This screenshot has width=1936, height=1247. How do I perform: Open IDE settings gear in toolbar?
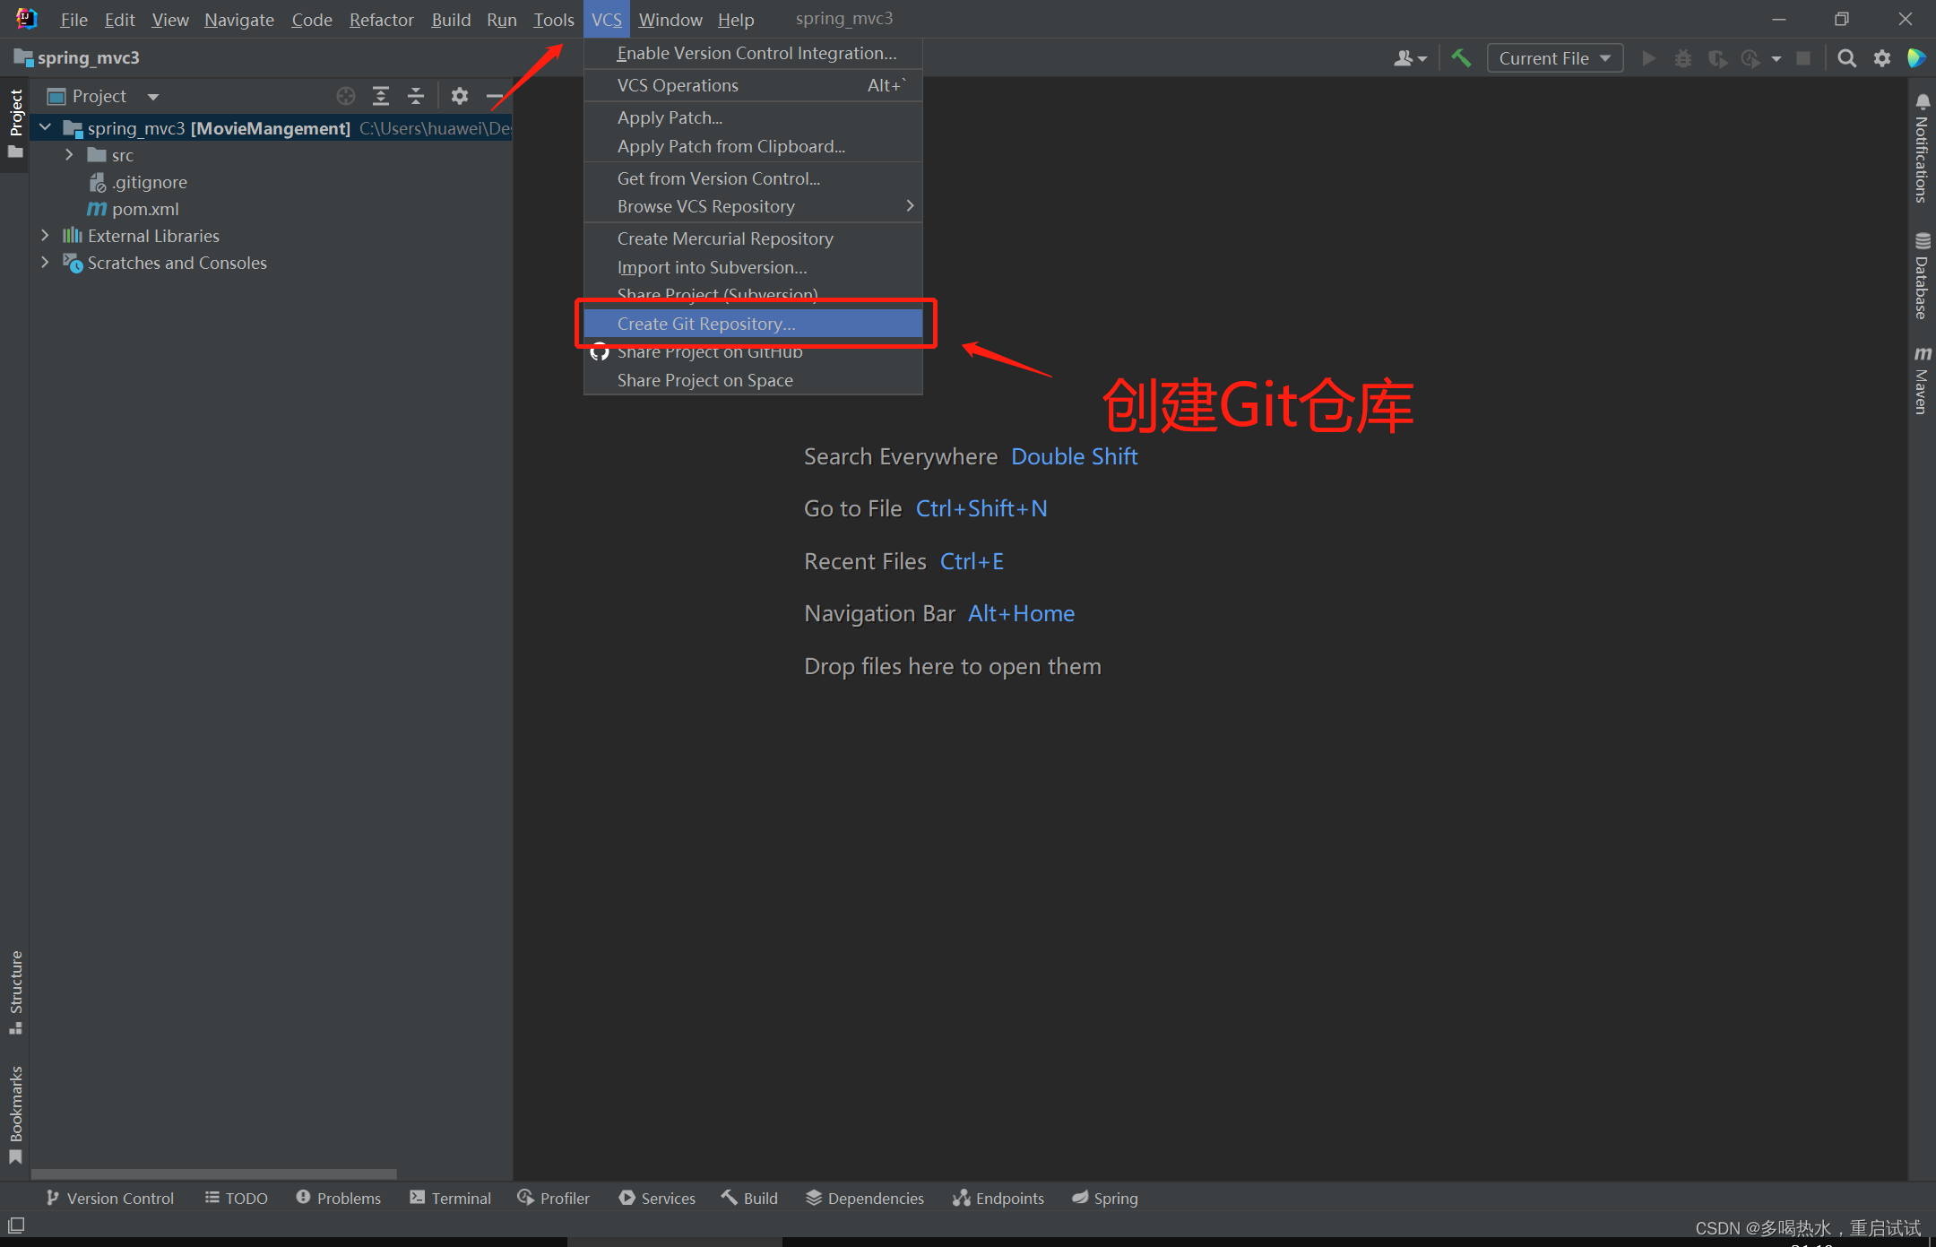[1881, 58]
